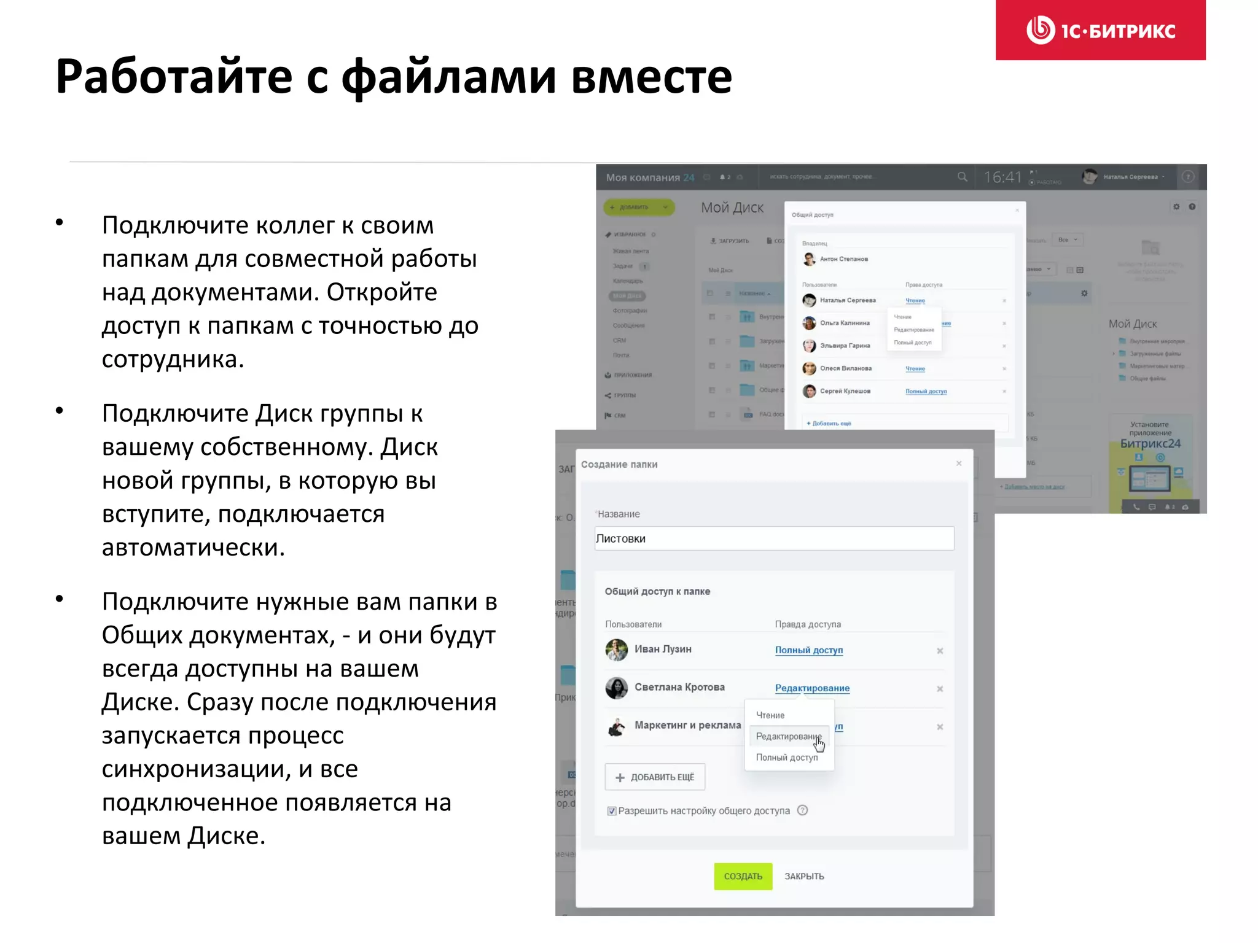The width and height of the screenshot is (1258, 943).
Task: Tick checkbox for the Маркетин... folder row
Action: tap(712, 366)
